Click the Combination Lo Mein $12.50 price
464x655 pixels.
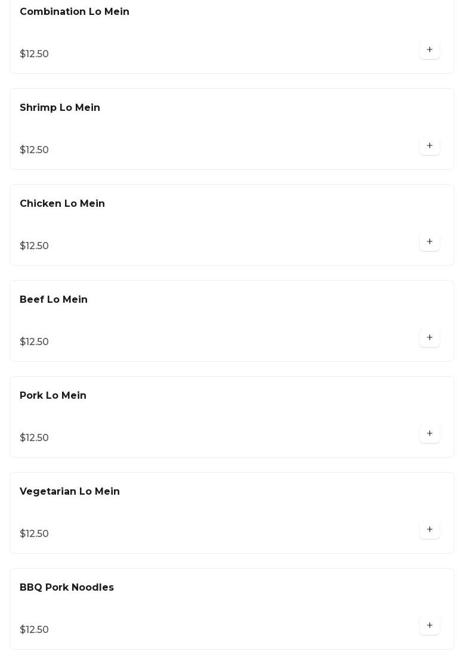coord(34,54)
